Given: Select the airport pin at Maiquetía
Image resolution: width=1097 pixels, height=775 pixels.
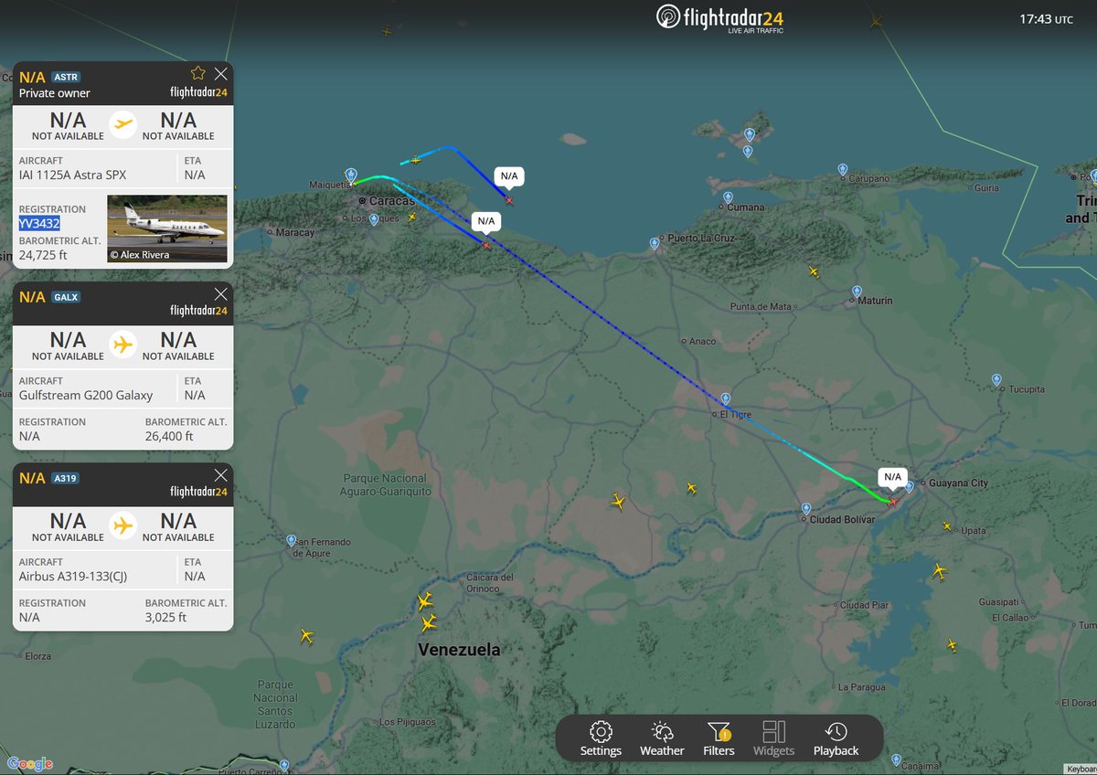Looking at the screenshot, I should click(351, 175).
